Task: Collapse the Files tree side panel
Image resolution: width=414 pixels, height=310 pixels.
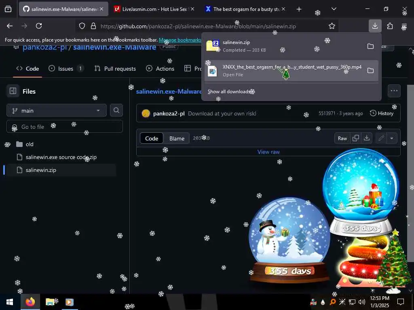Action: [13, 91]
